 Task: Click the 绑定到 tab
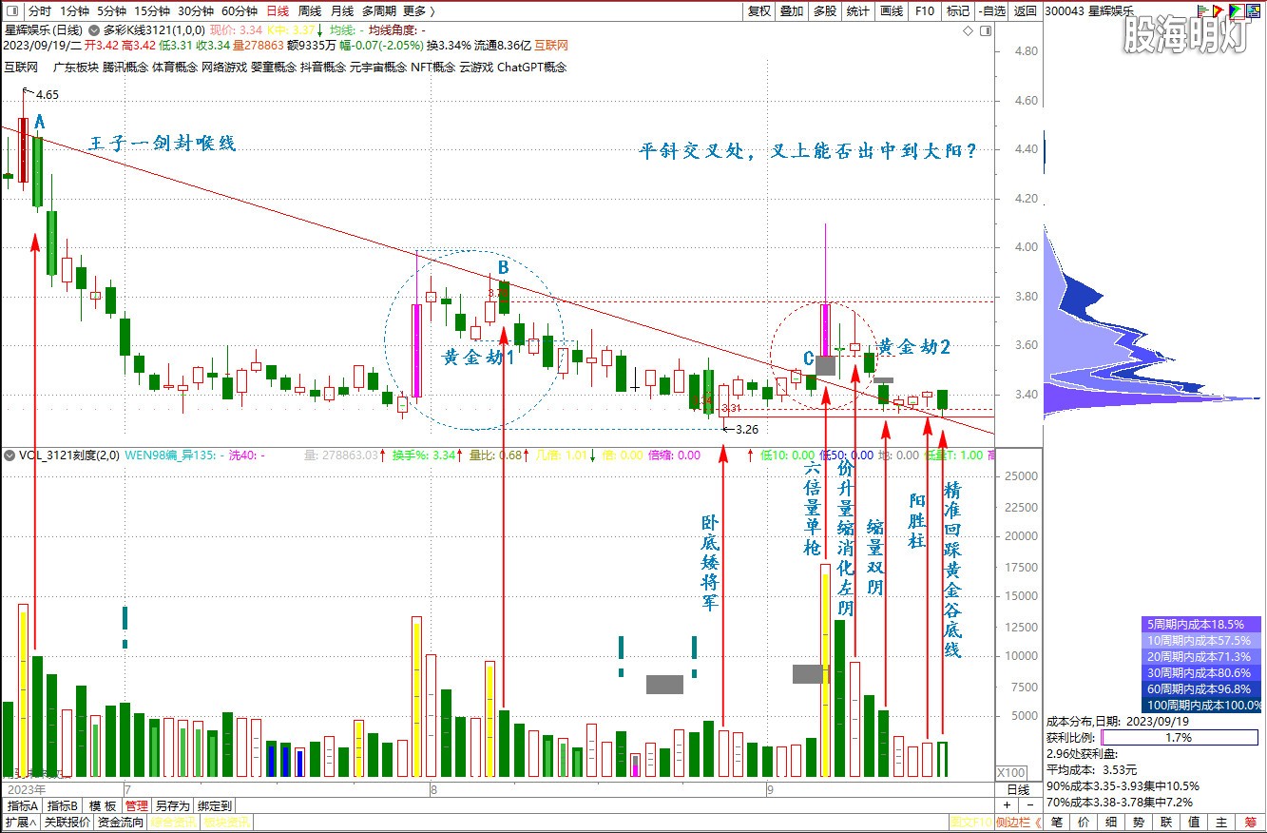point(214,805)
